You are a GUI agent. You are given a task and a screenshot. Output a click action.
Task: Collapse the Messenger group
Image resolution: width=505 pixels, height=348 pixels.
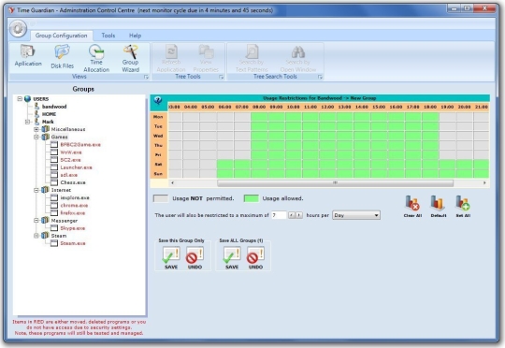click(36, 221)
